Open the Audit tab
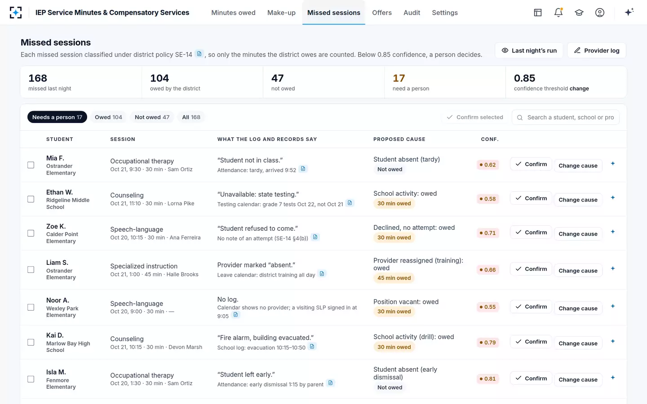 (412, 13)
